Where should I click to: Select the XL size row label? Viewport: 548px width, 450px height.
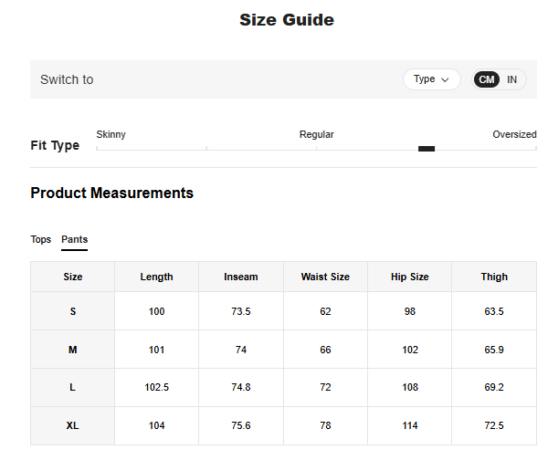[73, 425]
